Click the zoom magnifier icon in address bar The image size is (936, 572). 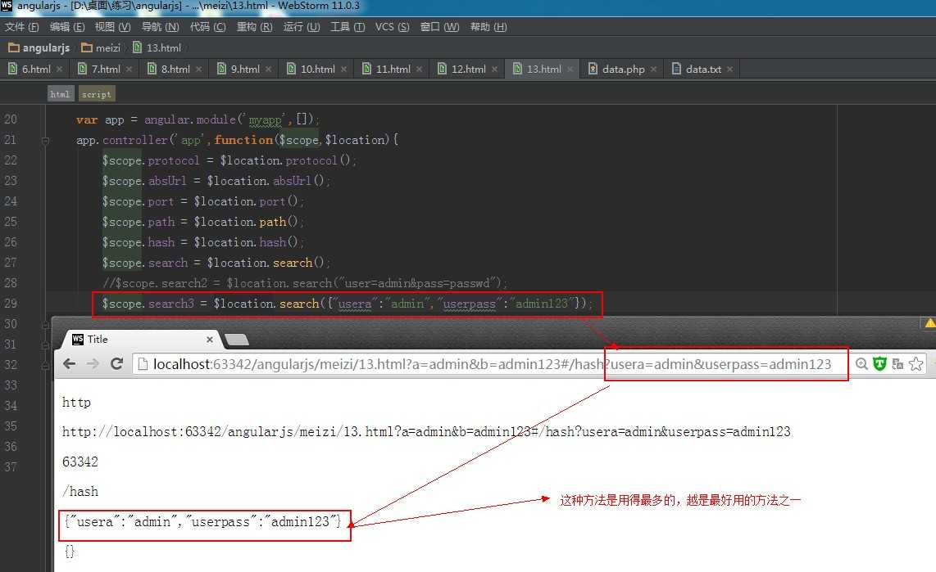point(861,364)
